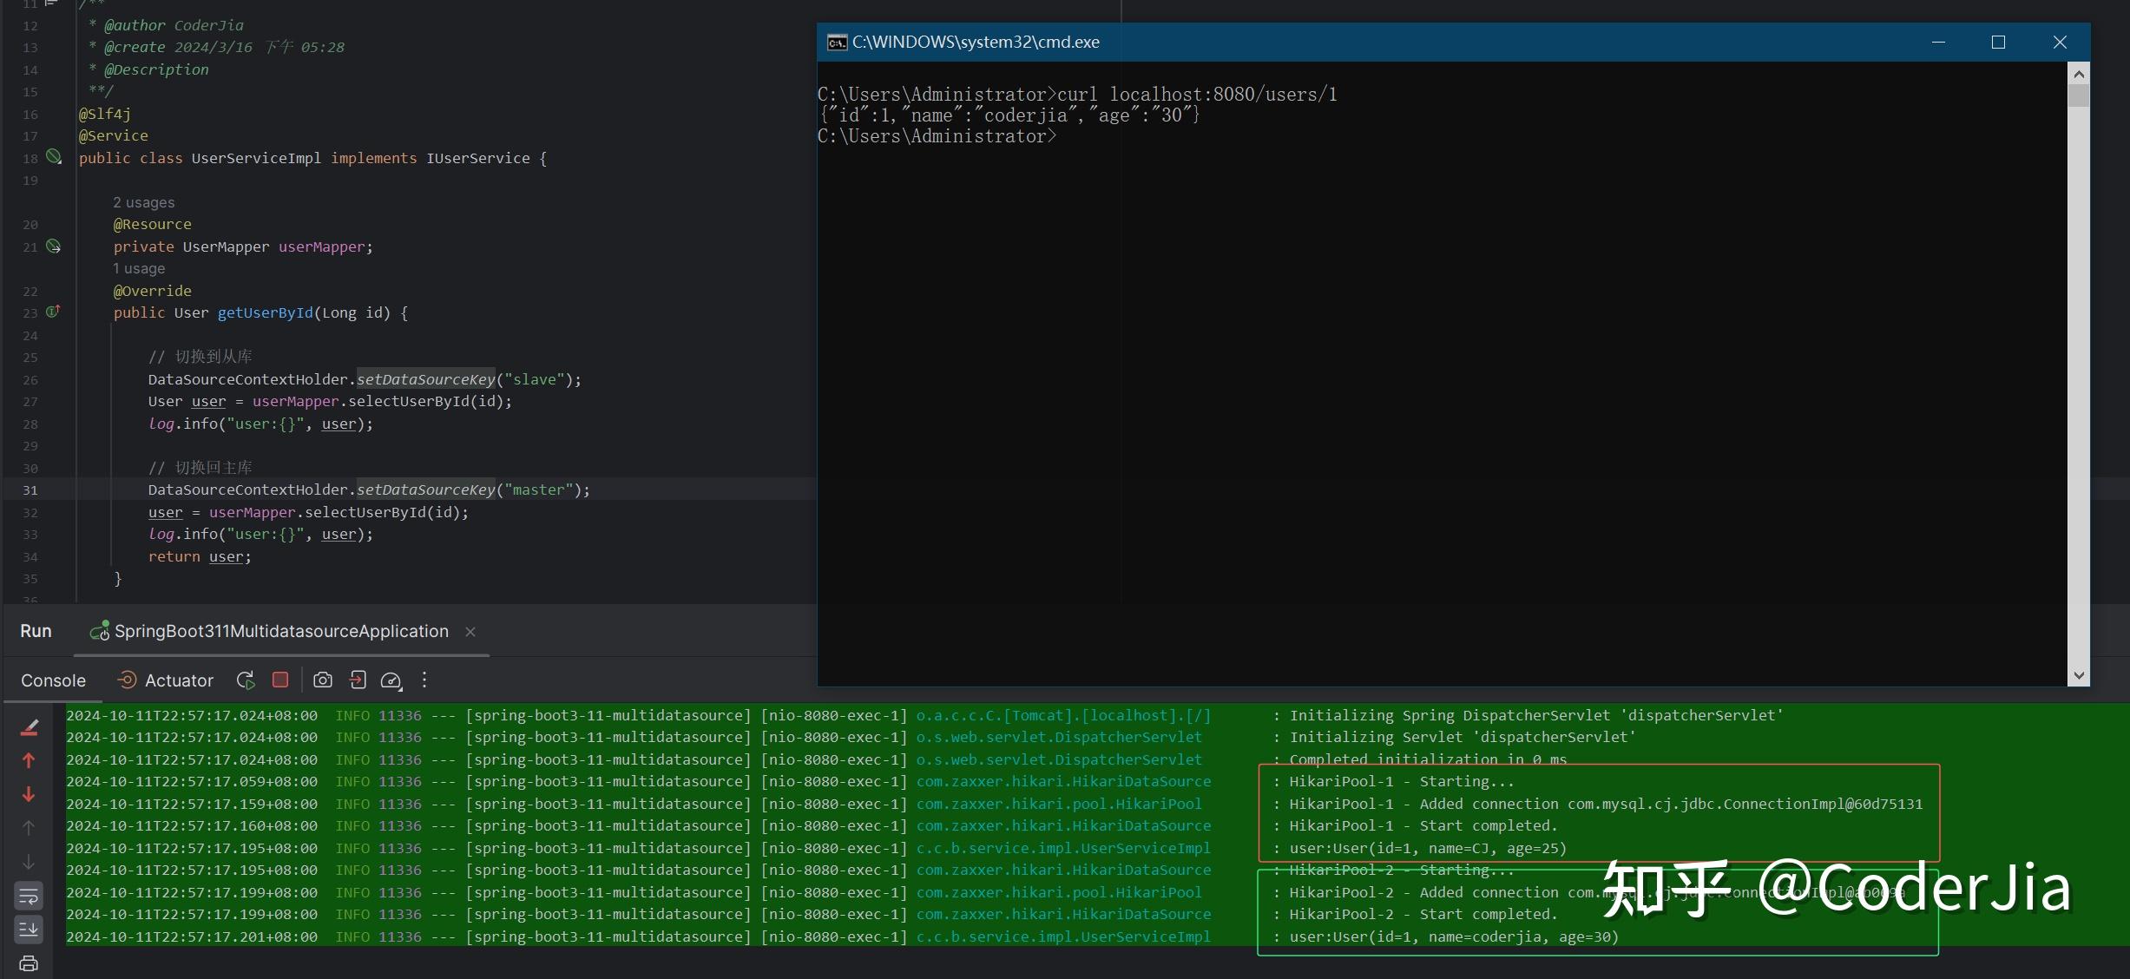Expand the collapsed code region at line 11
Screen dimensions: 2130x979
click(x=50, y=4)
